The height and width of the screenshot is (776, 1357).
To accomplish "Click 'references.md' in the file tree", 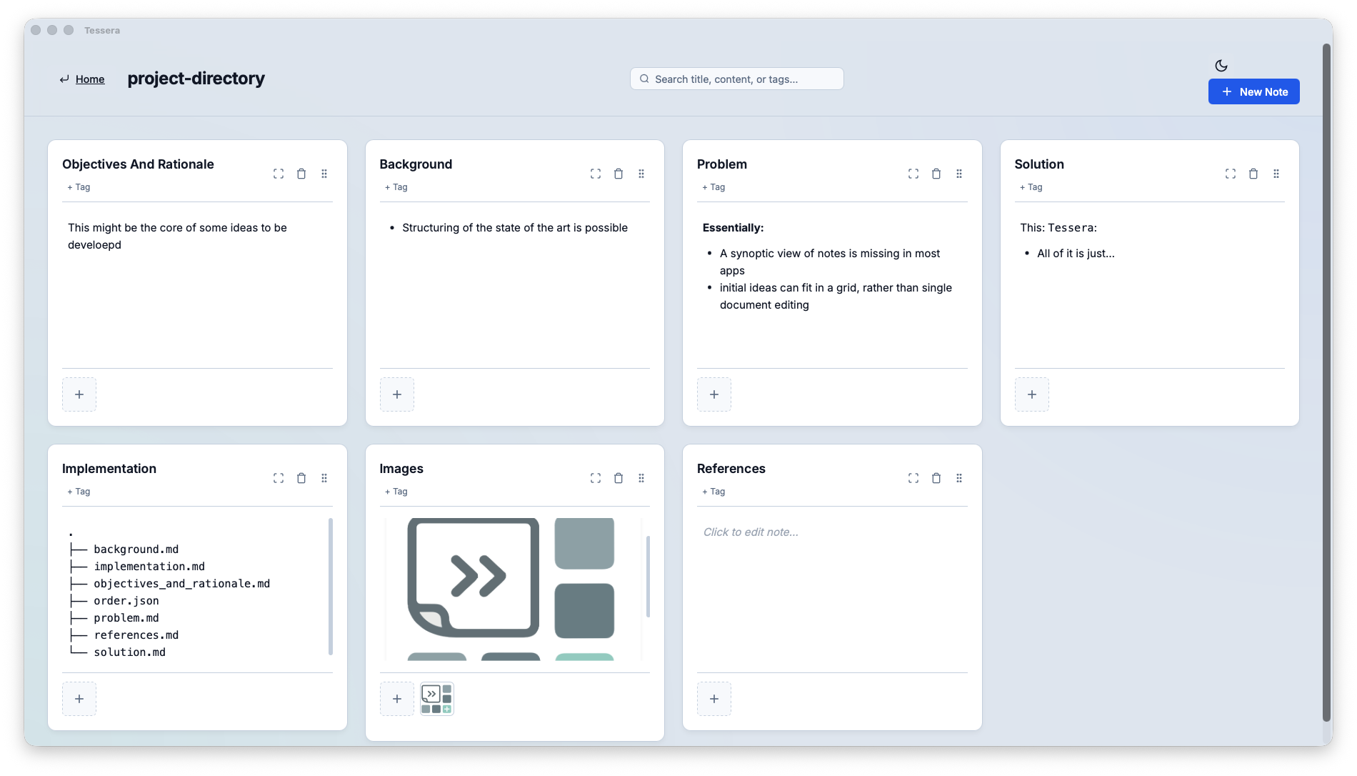I will (136, 635).
